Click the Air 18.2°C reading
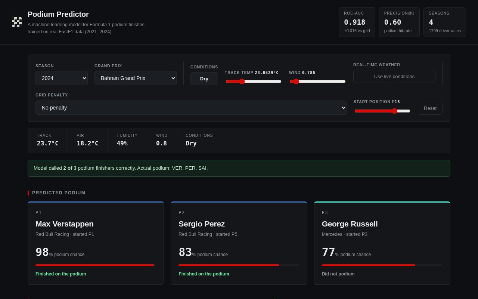478x299 pixels. 88,141
